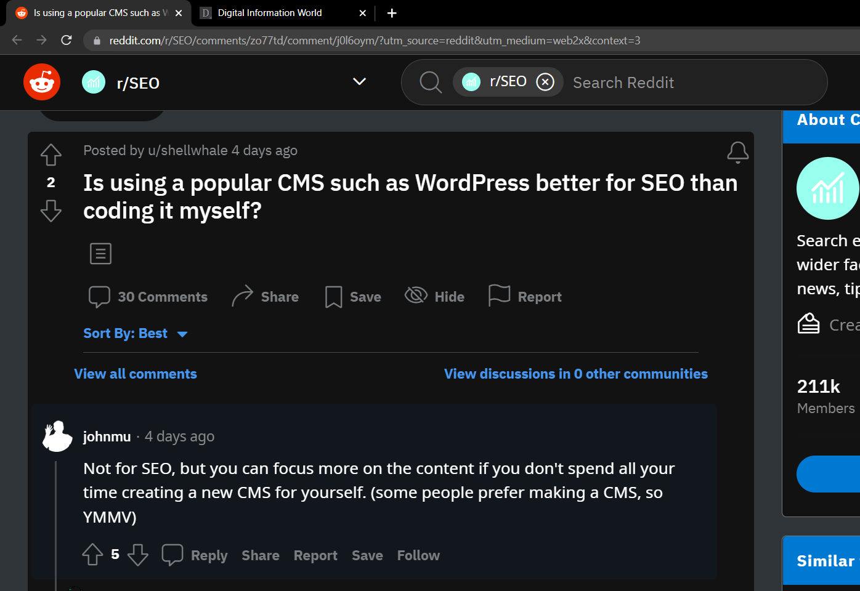Reply to johnmu's comment
Screen dimensions: 860x591
pos(195,555)
